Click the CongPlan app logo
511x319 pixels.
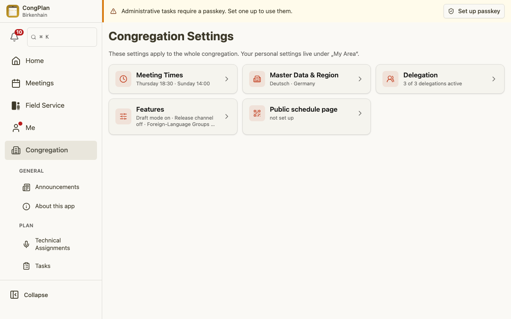13,11
